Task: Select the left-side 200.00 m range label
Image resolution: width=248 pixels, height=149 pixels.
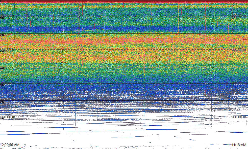Action: click(x=8, y=117)
